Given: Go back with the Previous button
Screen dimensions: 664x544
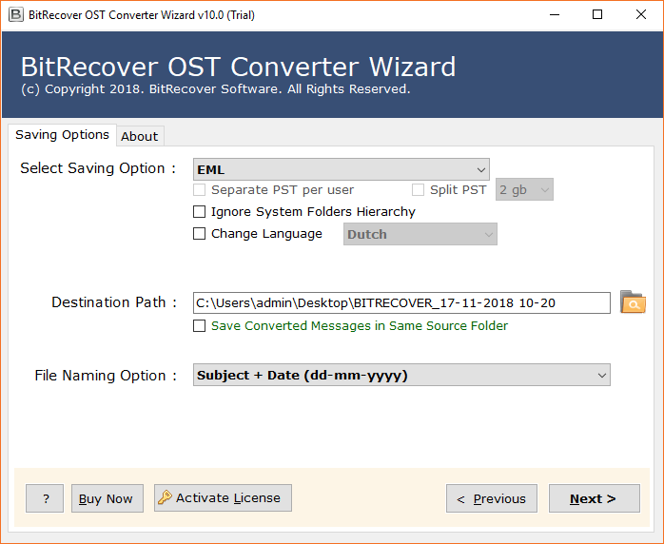Looking at the screenshot, I should coord(492,498).
